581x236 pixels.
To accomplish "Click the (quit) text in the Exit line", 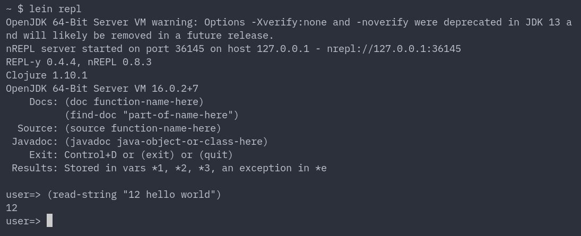I will point(215,155).
